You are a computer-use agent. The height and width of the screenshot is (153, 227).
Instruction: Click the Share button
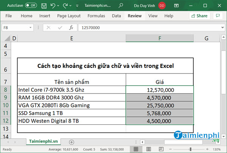click(x=199, y=16)
